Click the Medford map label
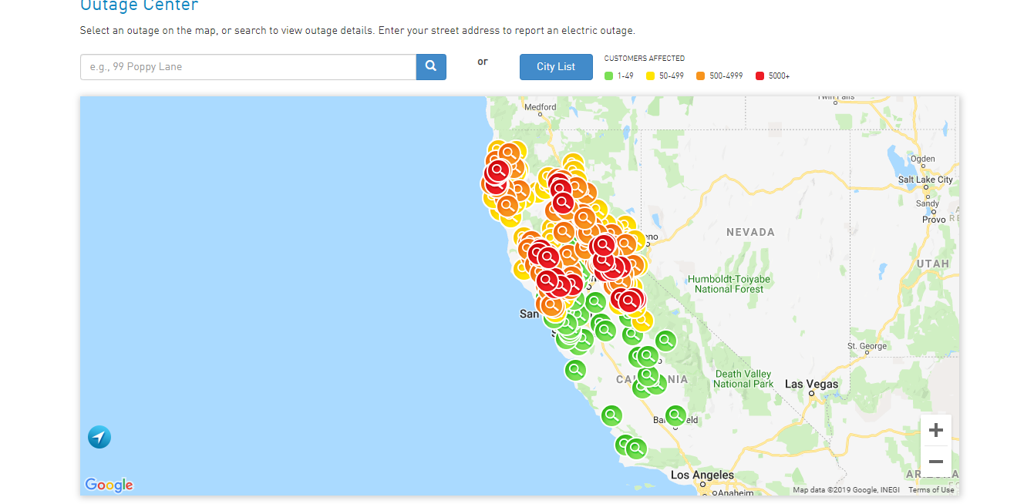 (540, 107)
